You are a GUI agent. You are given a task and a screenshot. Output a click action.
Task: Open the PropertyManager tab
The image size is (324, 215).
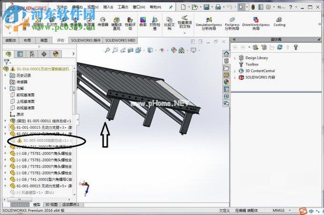20,54
